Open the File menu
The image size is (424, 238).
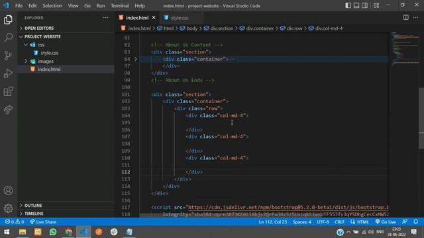point(19,6)
